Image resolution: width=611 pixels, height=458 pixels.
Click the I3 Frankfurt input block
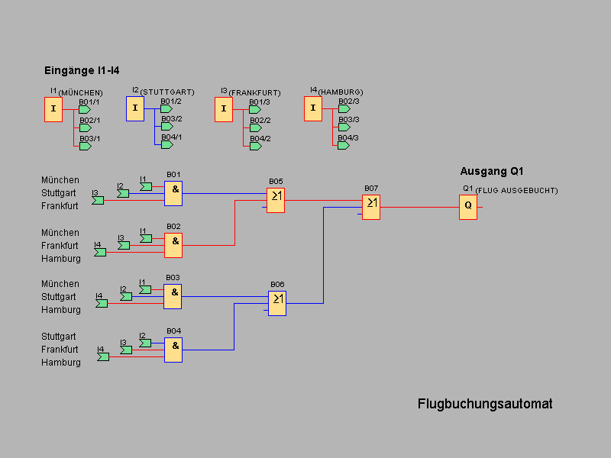pyautogui.click(x=224, y=109)
